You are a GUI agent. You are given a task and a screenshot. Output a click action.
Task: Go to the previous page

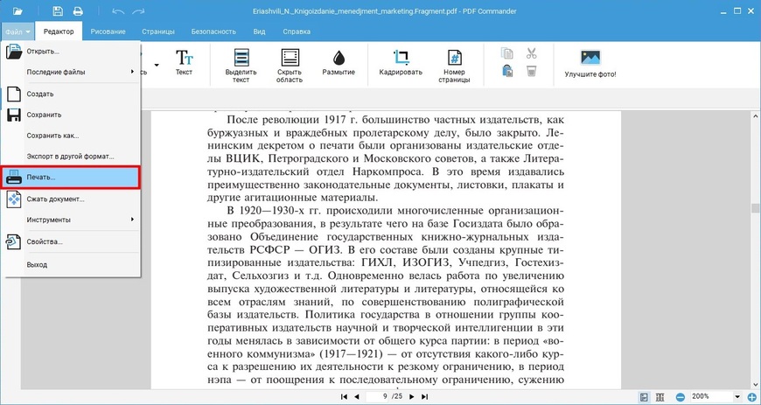[357, 397]
